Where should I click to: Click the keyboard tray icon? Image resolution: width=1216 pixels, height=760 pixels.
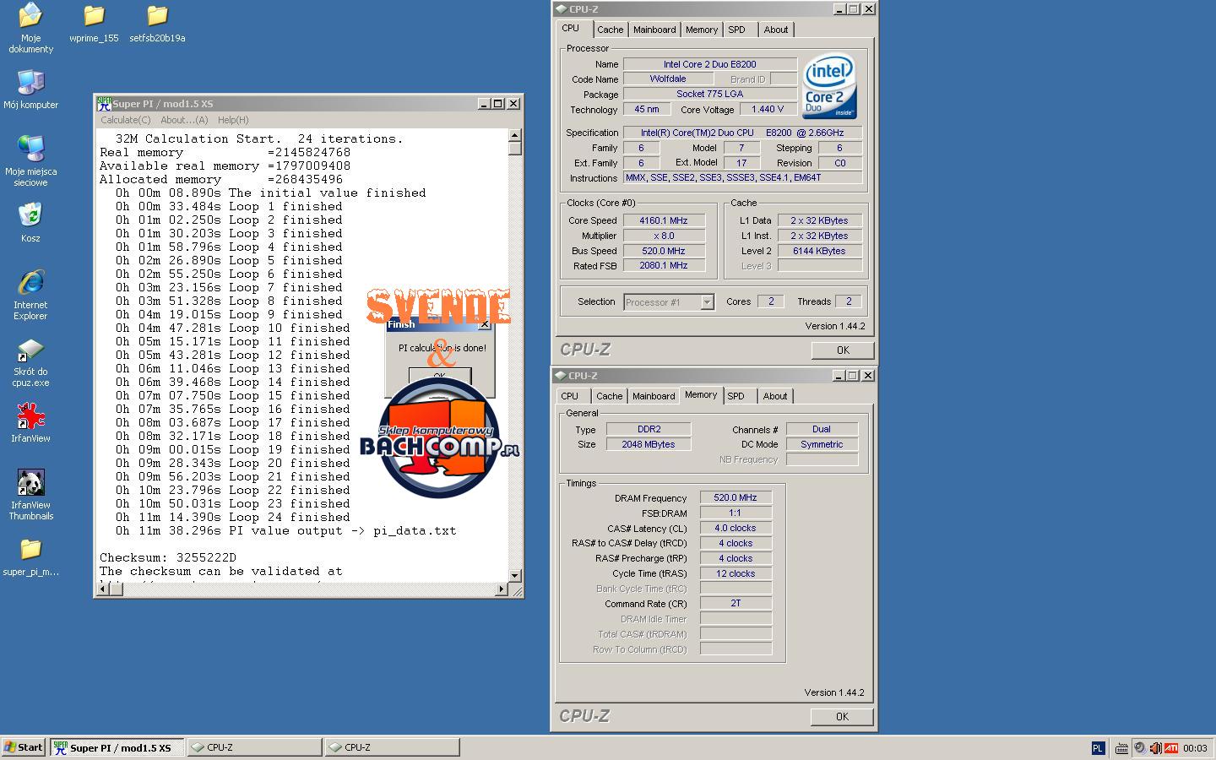[x=1121, y=747]
